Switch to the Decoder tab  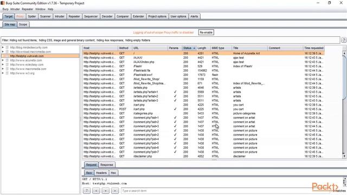coord(107,16)
